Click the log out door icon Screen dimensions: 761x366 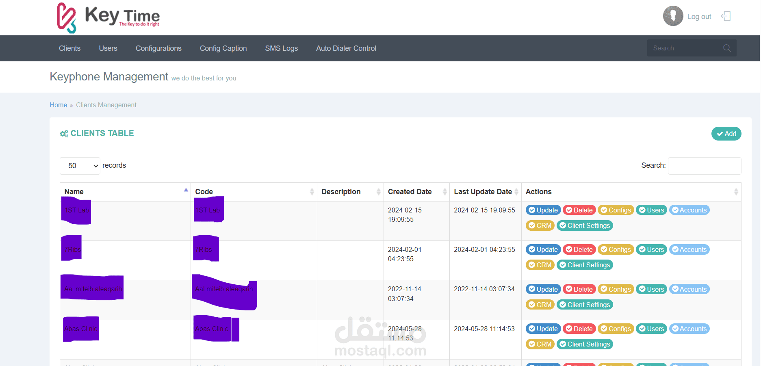coord(726,16)
